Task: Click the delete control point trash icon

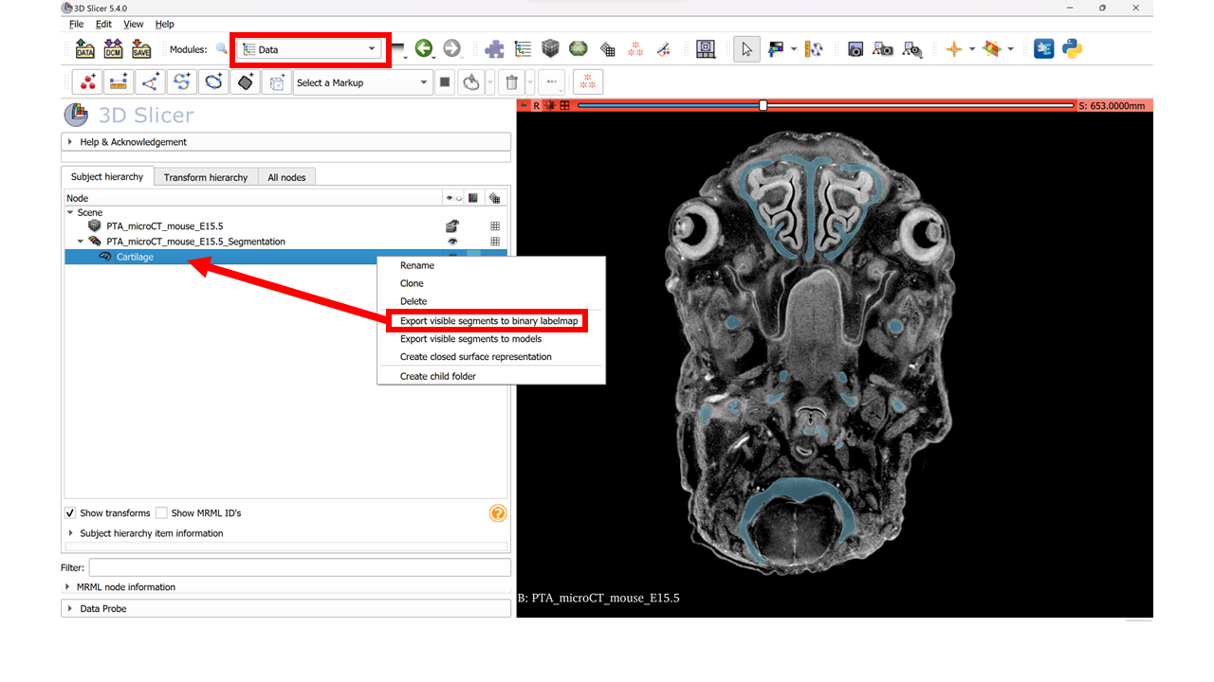Action: [x=512, y=82]
